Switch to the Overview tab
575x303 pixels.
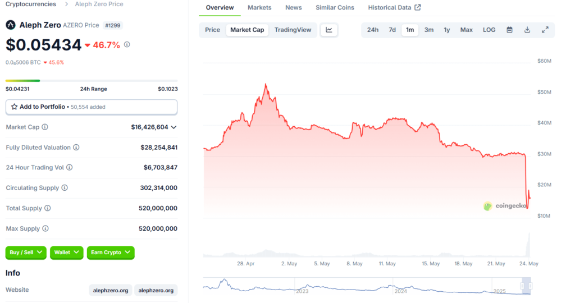point(220,7)
